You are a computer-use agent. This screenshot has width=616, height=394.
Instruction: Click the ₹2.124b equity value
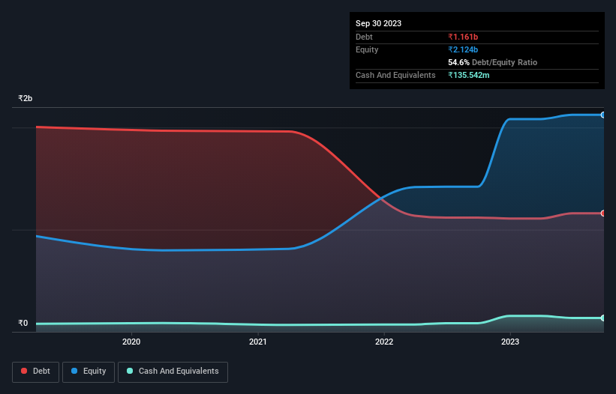(x=463, y=49)
